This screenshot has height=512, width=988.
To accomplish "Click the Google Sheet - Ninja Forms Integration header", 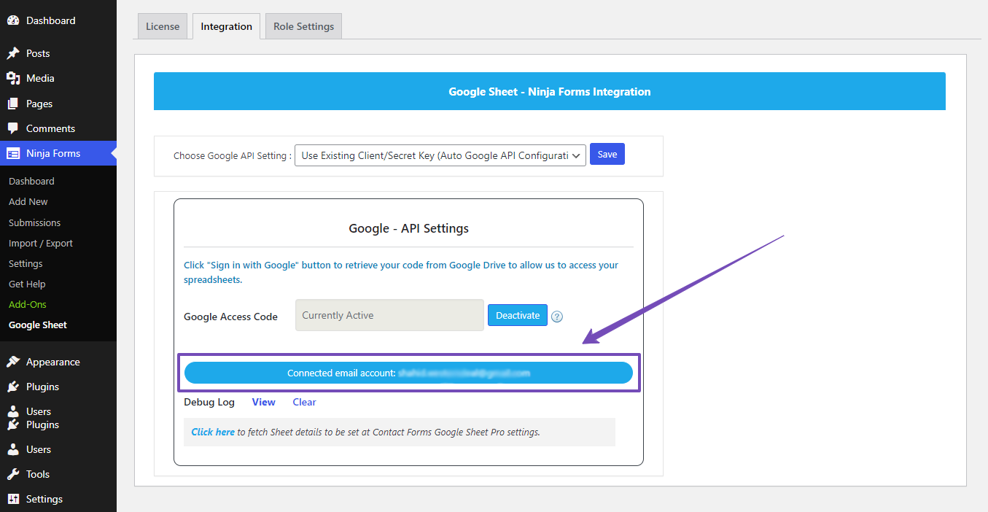I will (x=550, y=92).
